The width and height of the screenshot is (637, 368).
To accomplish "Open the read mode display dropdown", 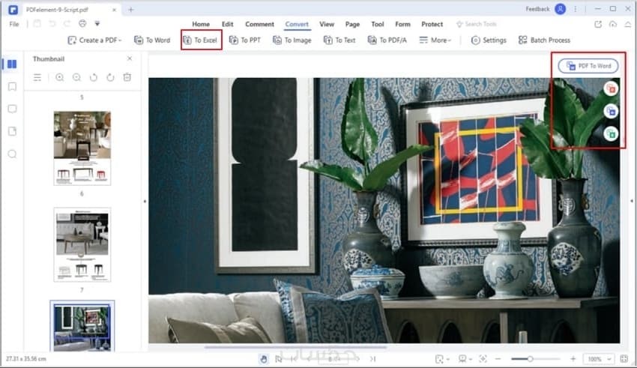I will click(x=465, y=359).
